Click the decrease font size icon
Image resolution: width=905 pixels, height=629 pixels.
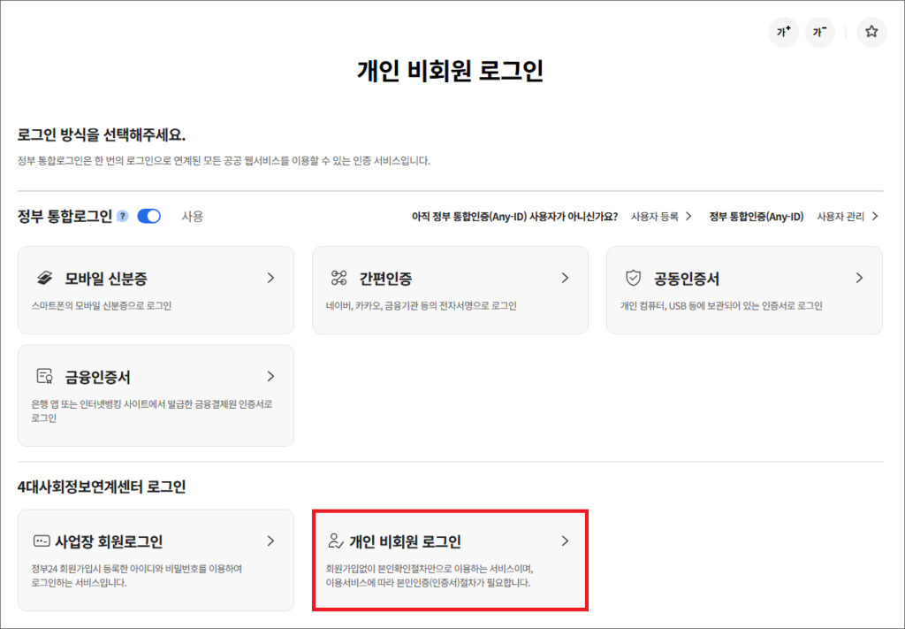pyautogui.click(x=819, y=32)
